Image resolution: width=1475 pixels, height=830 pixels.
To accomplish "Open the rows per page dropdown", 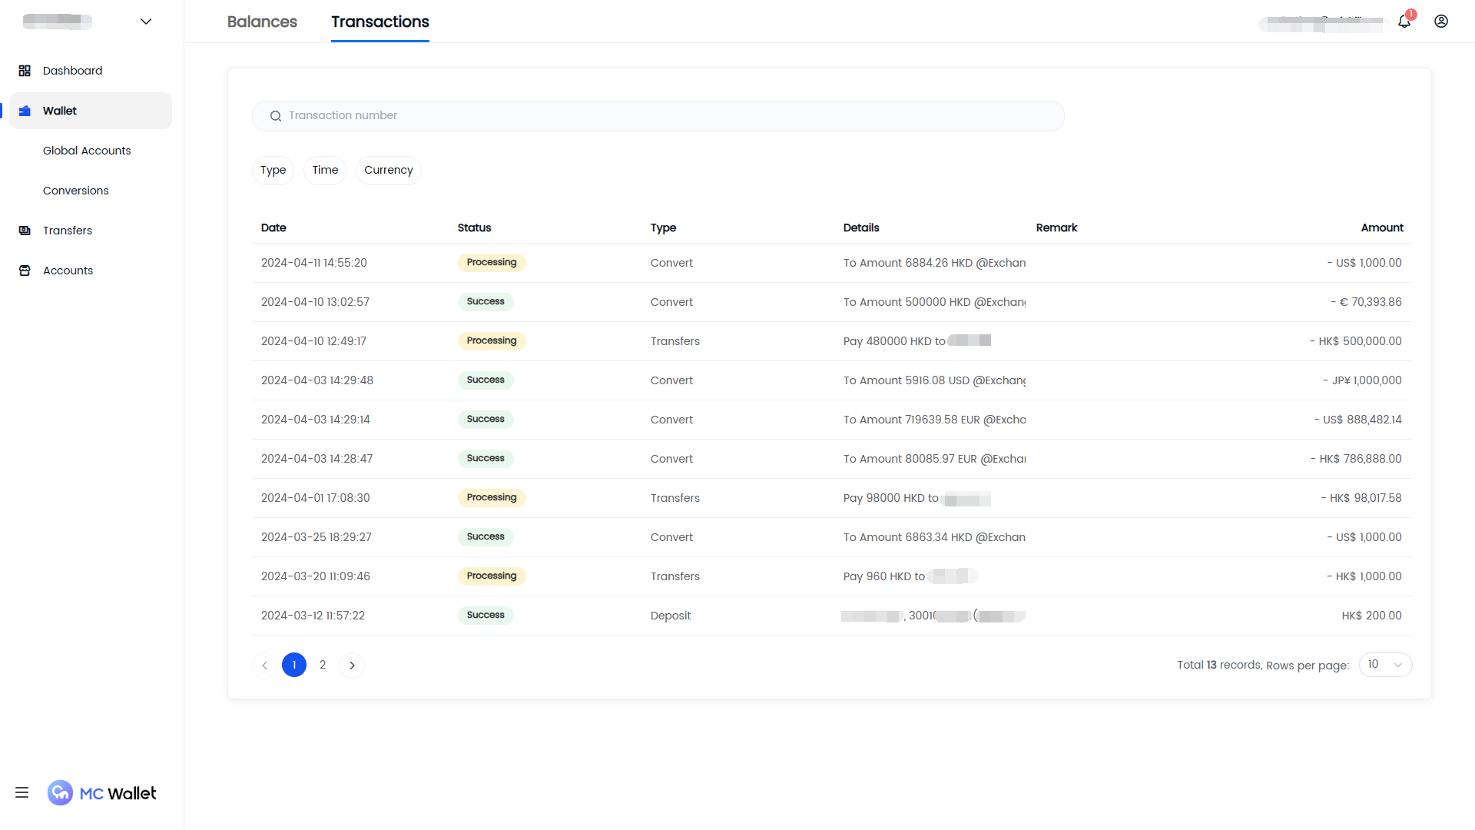I will tap(1385, 665).
